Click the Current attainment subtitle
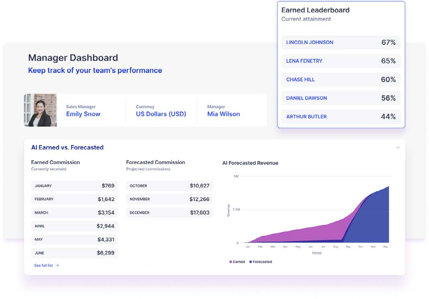This screenshot has height=299, width=429. pos(306,19)
